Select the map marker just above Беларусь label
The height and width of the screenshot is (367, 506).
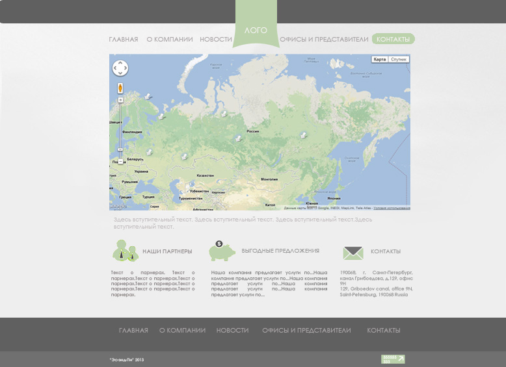coord(149,152)
